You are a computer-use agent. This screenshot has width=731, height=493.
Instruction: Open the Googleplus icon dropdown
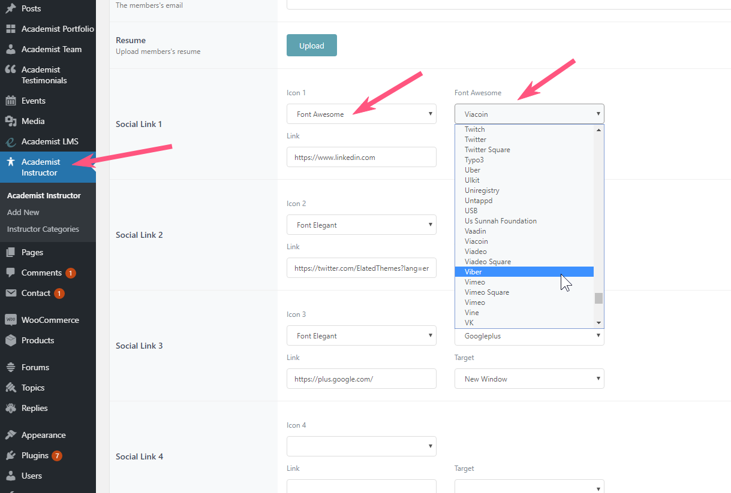point(530,336)
